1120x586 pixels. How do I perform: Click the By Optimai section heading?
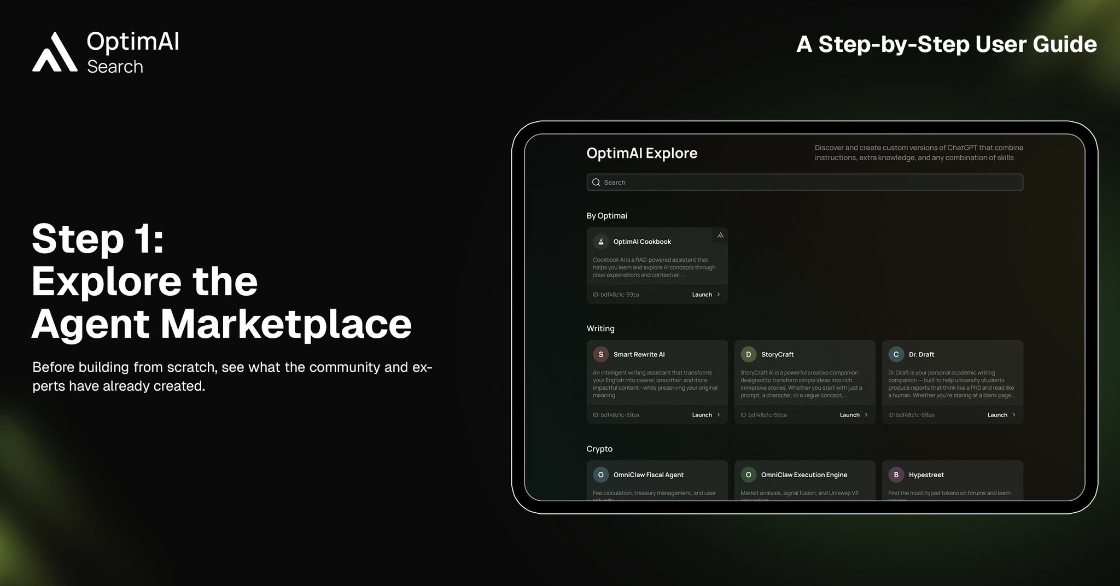[x=606, y=215]
